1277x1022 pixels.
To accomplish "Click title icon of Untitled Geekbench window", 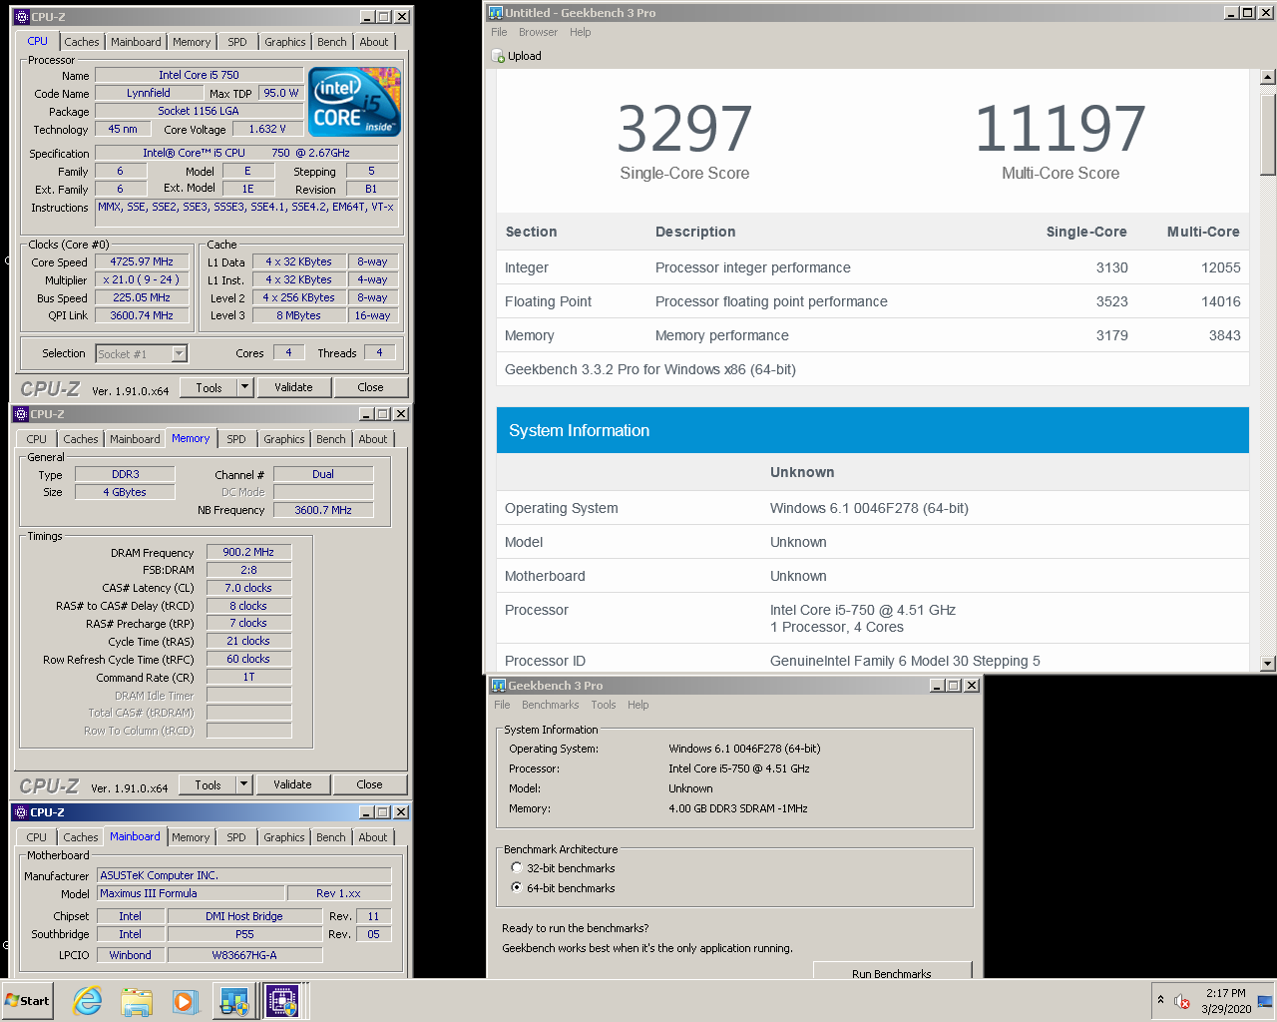I will click(x=496, y=13).
